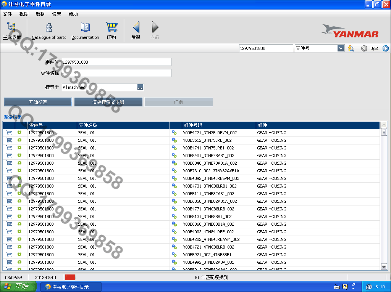Click the results vertical scrollbar down arrow
This screenshot has height=292, width=391.
pyautogui.click(x=384, y=267)
